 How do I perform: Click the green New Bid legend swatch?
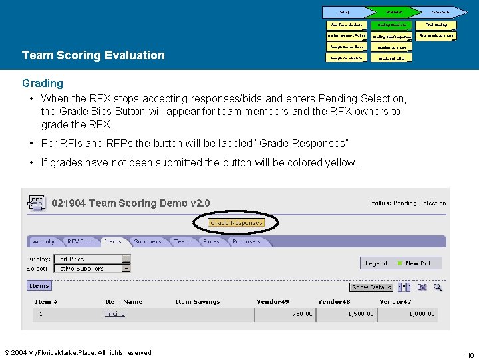pos(400,263)
